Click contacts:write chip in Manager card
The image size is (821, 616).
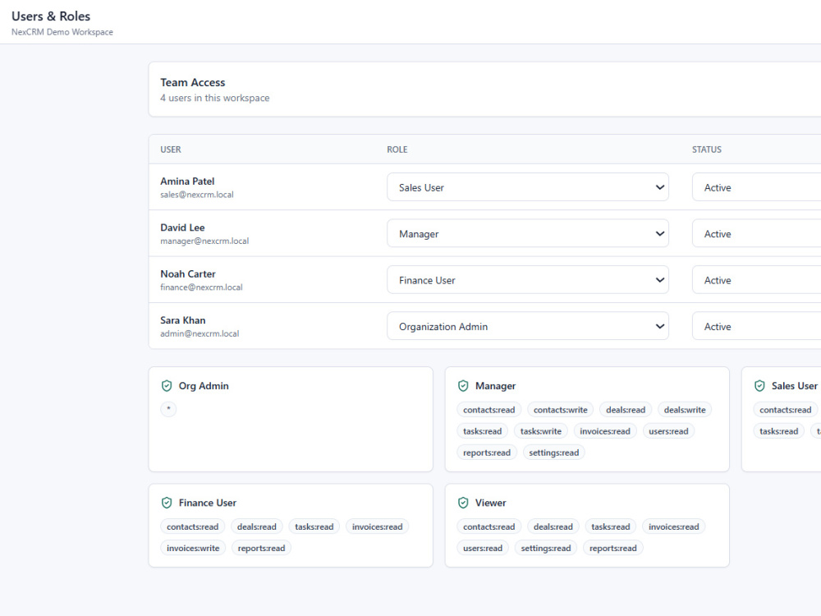[x=560, y=410]
